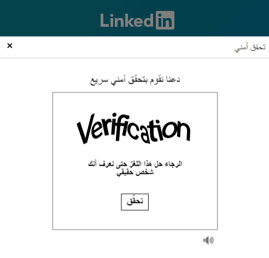
Task: Click the heading دعنا نقوم بتحقق أمني سريع
Action: click(135, 80)
